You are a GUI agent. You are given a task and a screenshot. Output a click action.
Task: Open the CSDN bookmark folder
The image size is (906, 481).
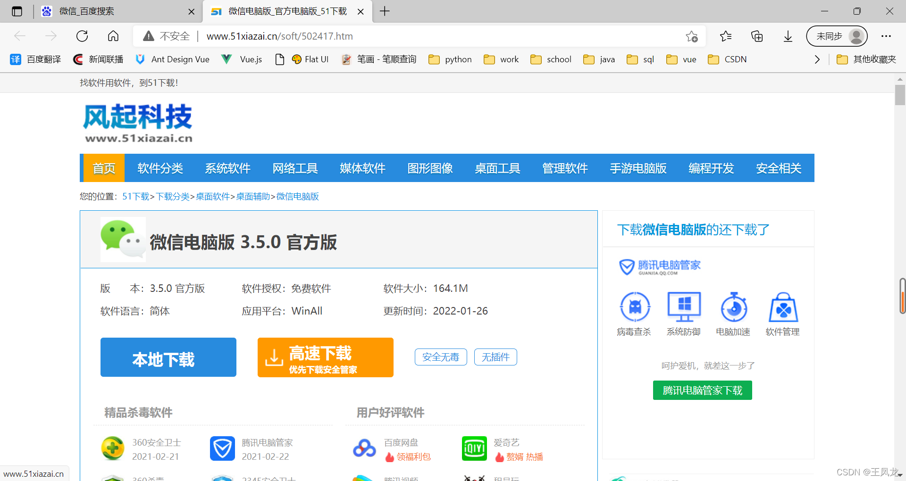pyautogui.click(x=728, y=59)
